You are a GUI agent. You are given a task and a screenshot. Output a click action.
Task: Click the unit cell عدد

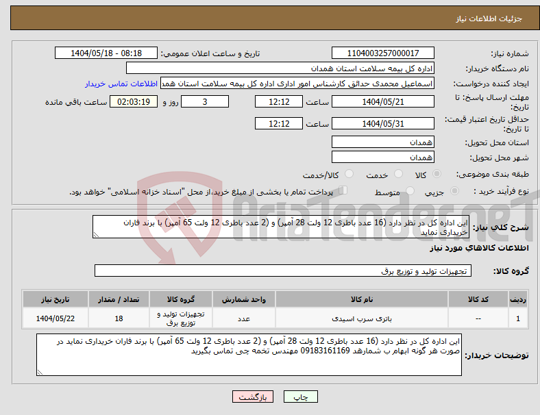244,318
